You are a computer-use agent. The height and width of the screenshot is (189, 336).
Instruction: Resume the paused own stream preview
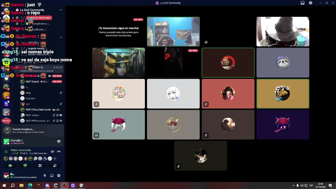pyautogui.click(x=118, y=31)
